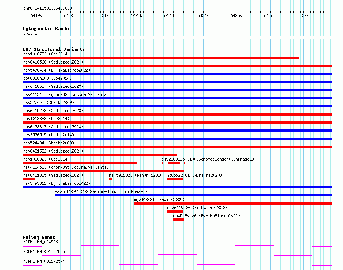Click nsv6419708 (Sedlazeck2020) label
This screenshot has height=270, width=343.
(x=197, y=208)
